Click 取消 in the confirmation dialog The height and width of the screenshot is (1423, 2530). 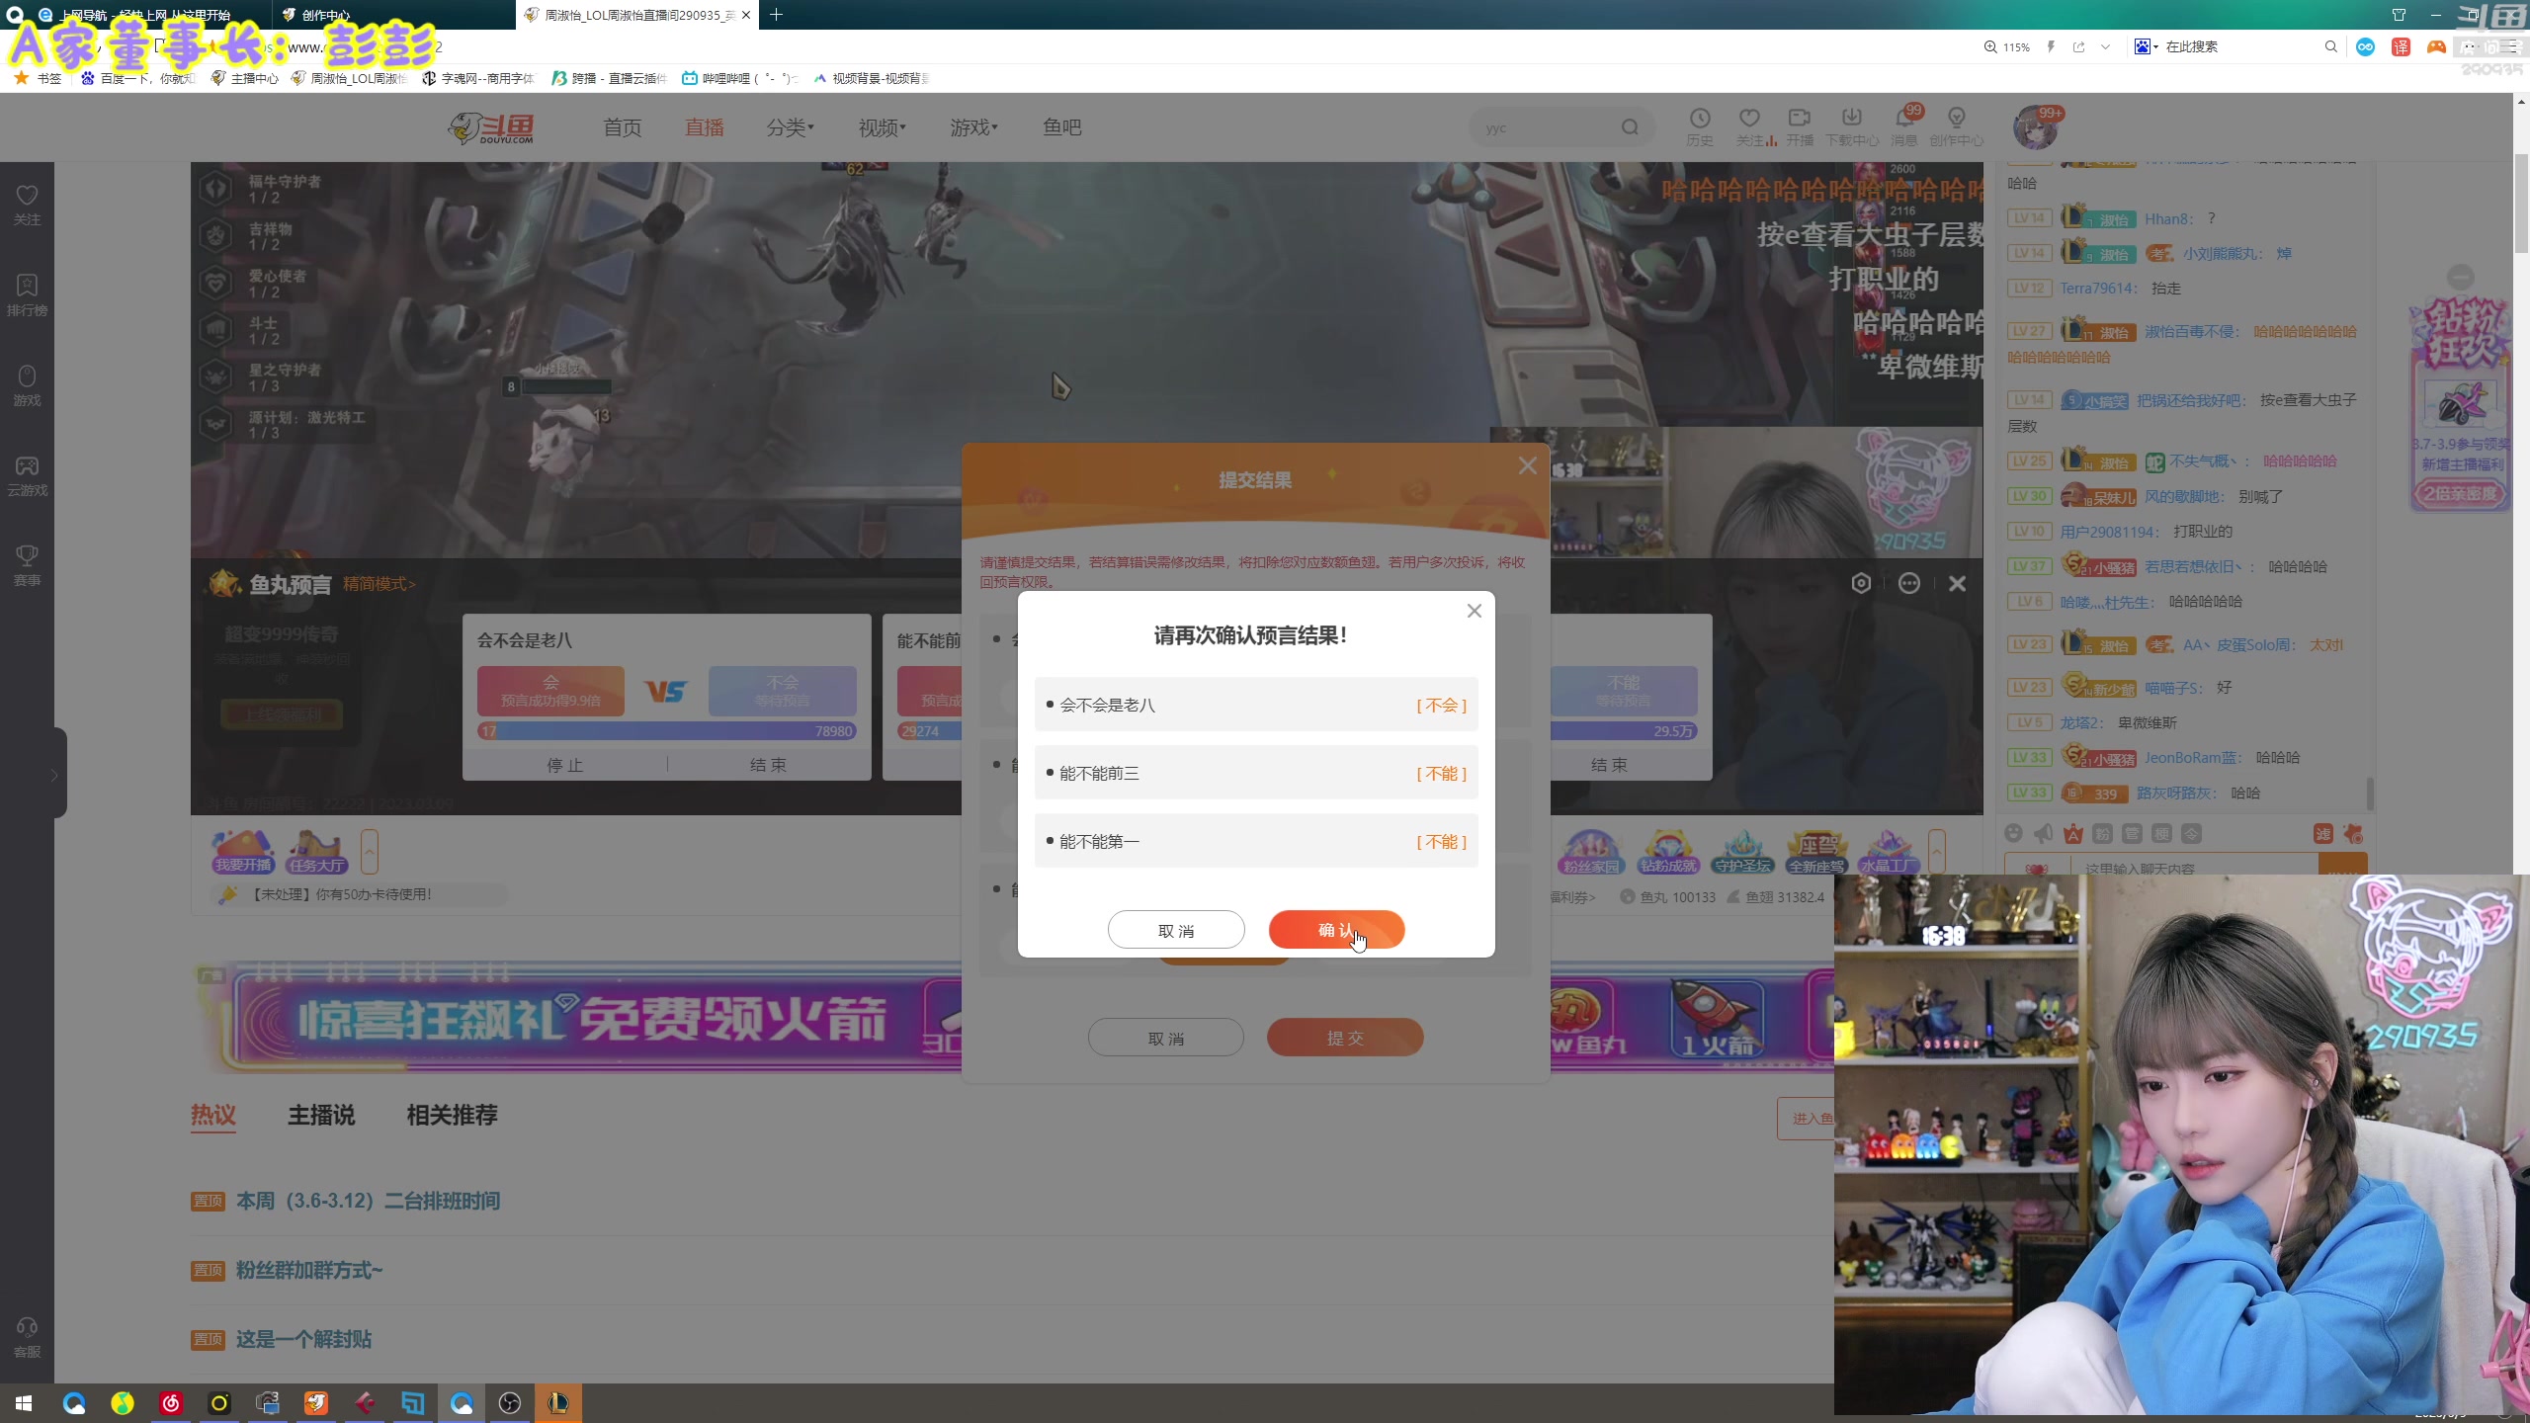coord(1176,930)
